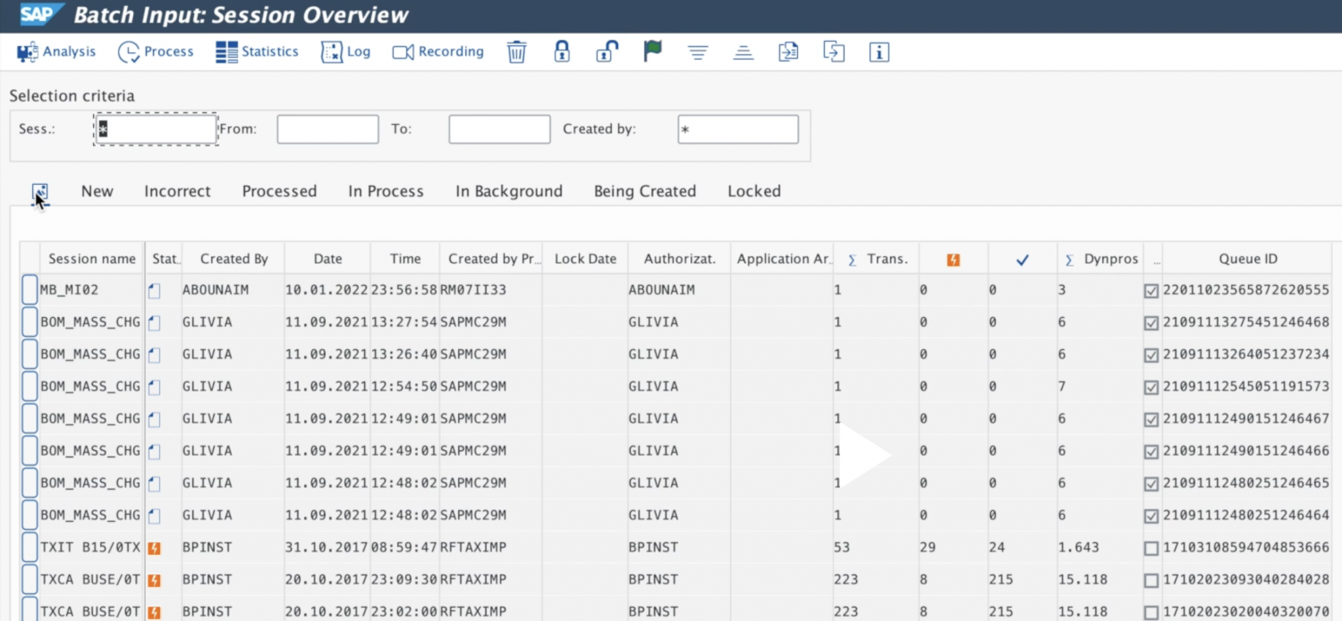Screen dimensions: 1342x621
Task: Click the Created by filter field
Action: tap(737, 129)
